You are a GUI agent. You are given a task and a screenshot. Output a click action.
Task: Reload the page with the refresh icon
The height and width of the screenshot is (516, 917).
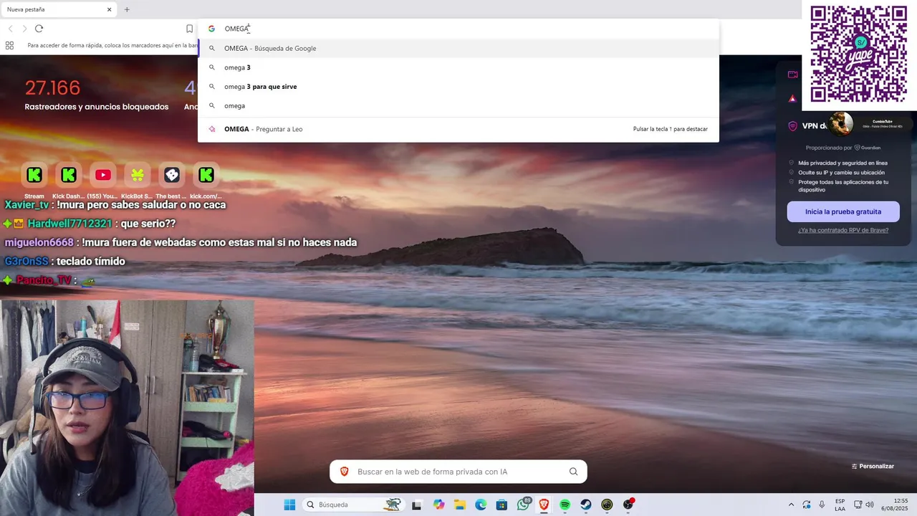(39, 29)
